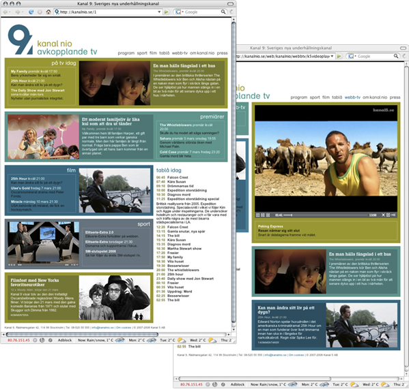Toggle Adblock in the front window status bar
Viewport: 409px width, 389px height.
pos(65,340)
